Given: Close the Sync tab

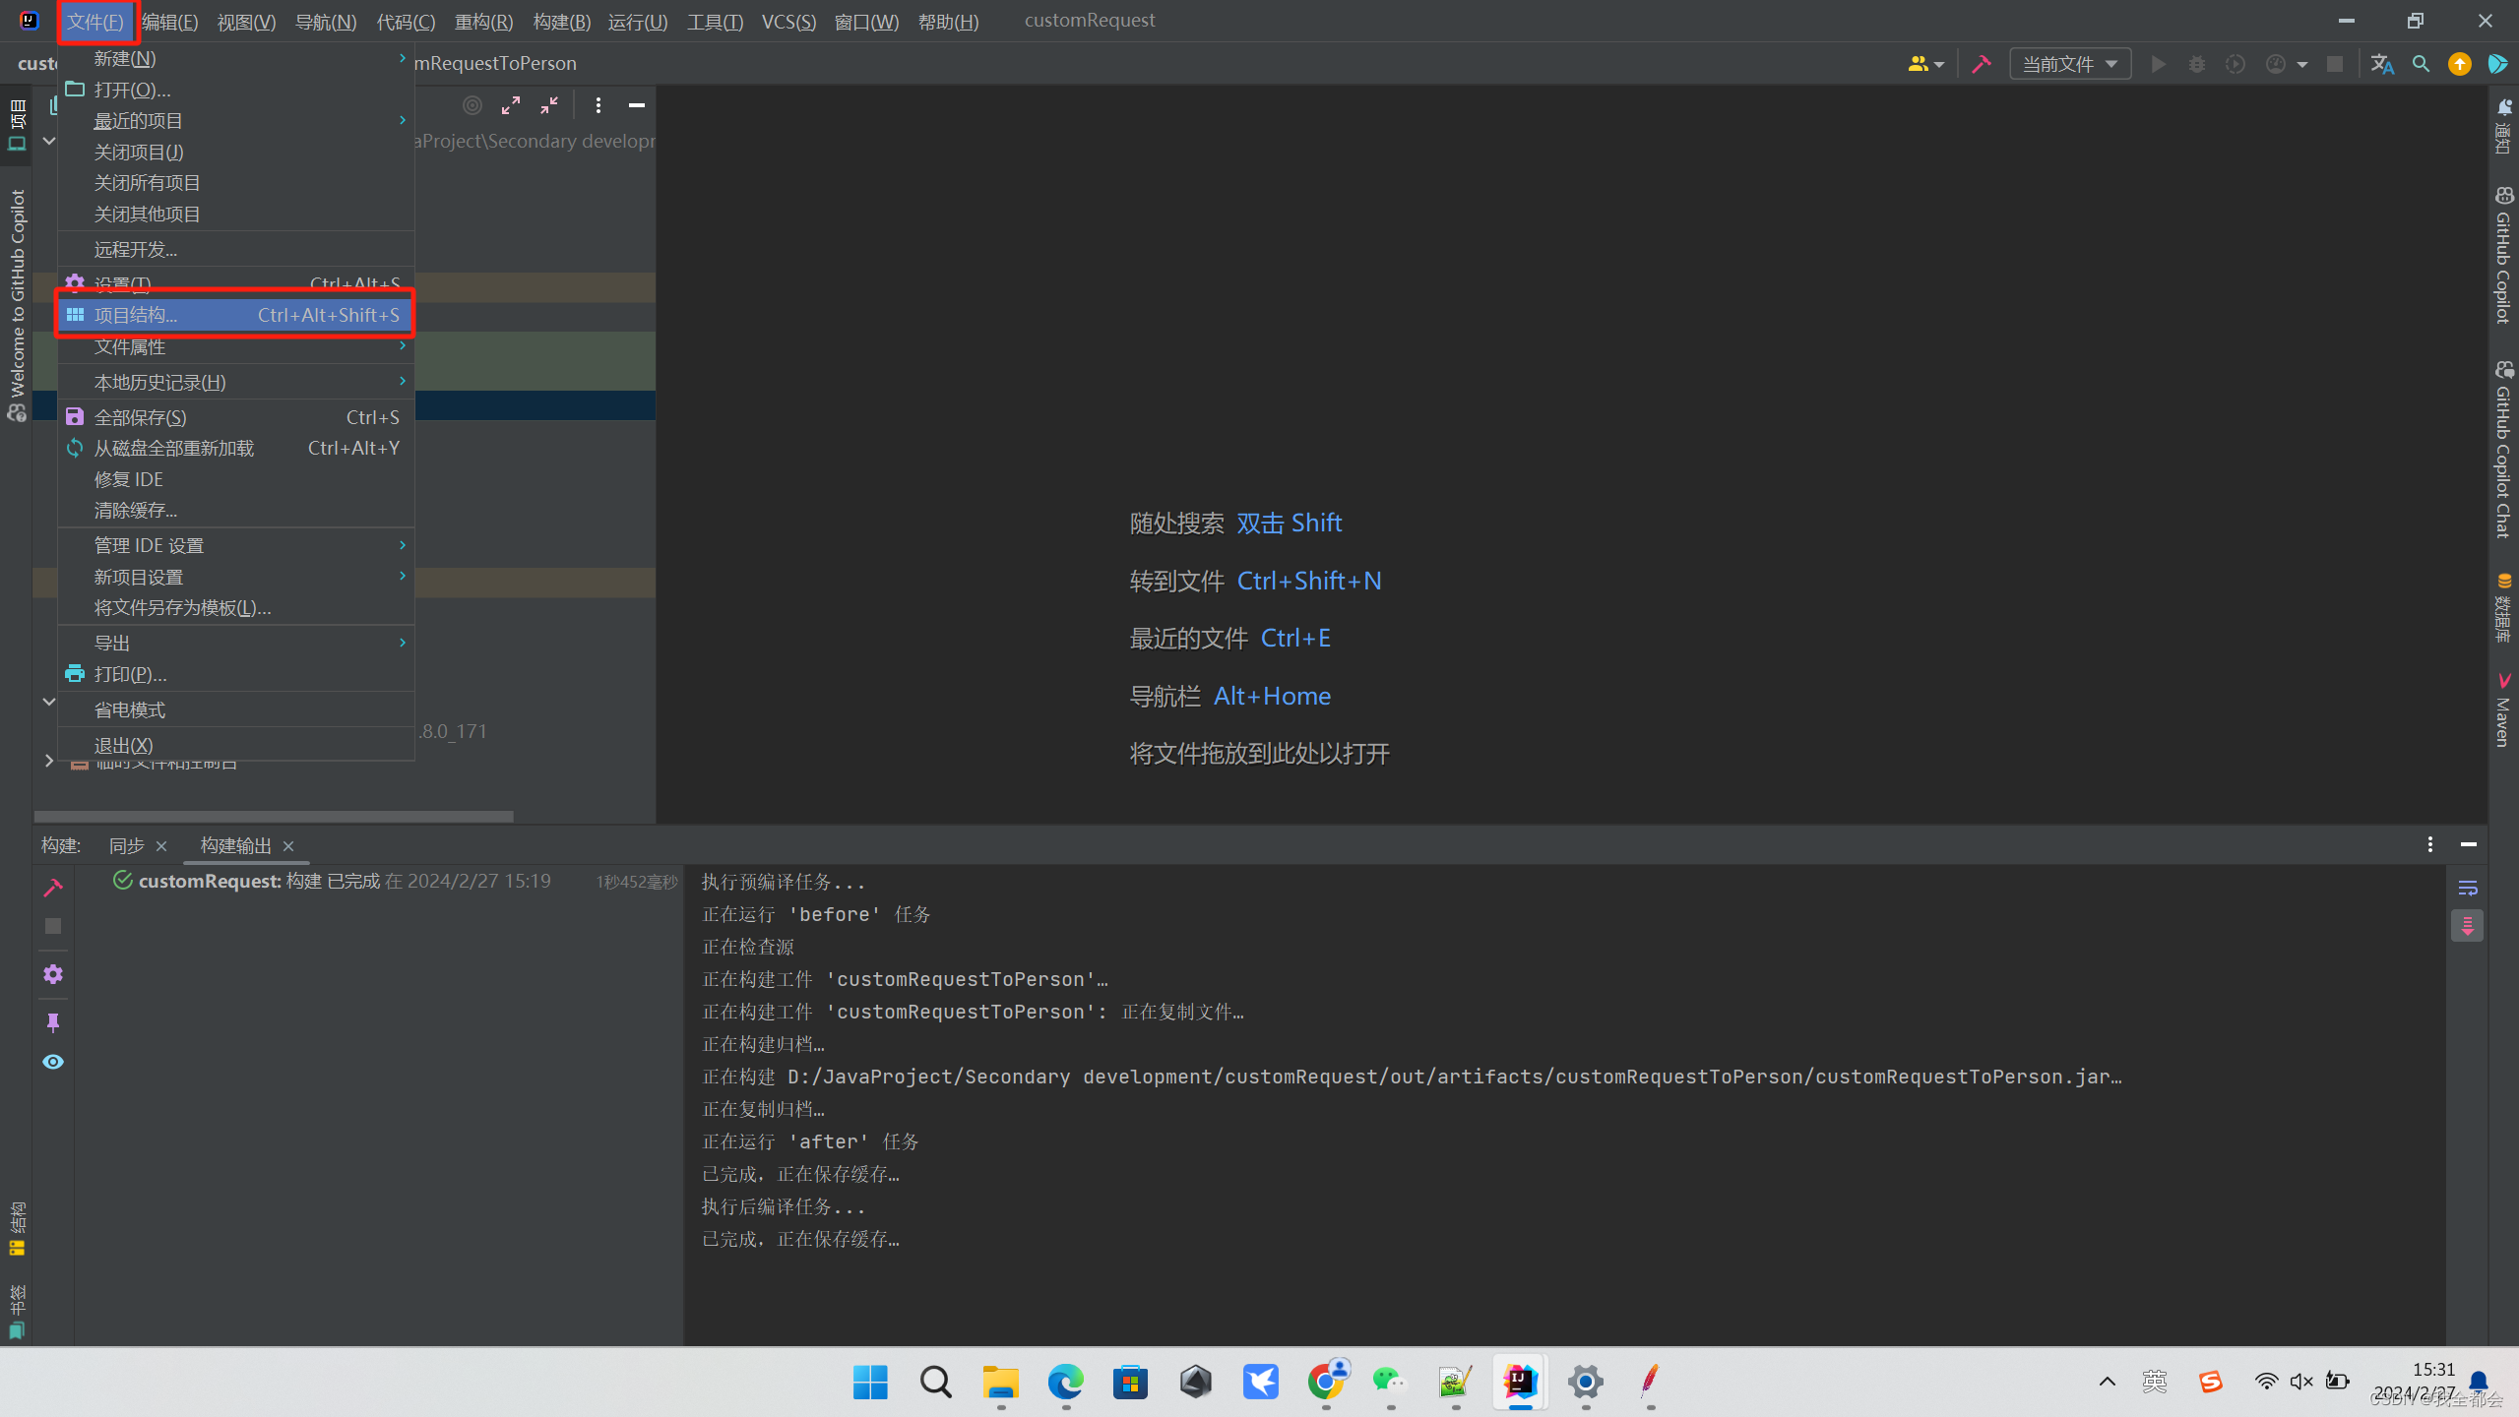Looking at the screenshot, I should (x=161, y=846).
